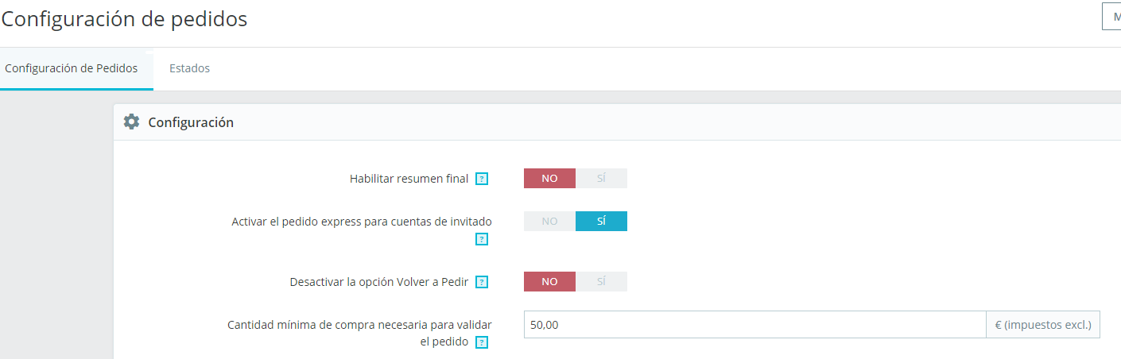
Task: Click the € (impuestos excl.) suffix box
Action: pos(1043,325)
